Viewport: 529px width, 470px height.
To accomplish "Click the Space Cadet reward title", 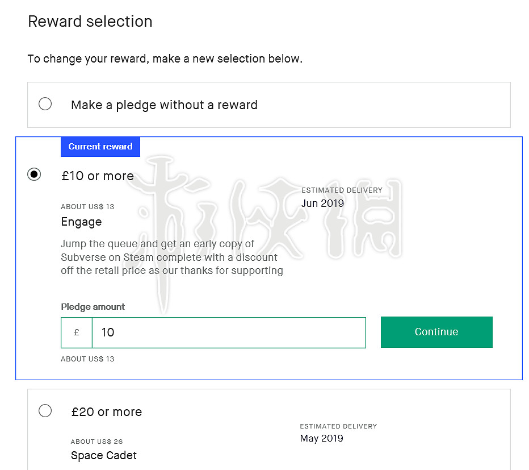I will click(x=104, y=456).
